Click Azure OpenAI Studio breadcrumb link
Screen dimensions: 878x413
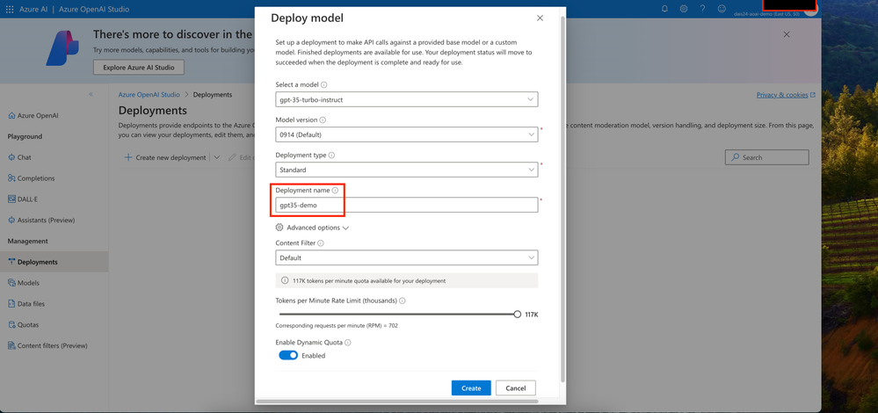point(149,95)
